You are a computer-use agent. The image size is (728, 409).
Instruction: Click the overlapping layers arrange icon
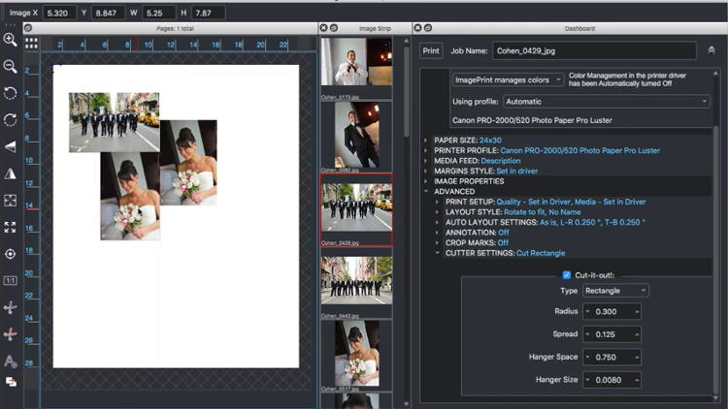[x=11, y=382]
